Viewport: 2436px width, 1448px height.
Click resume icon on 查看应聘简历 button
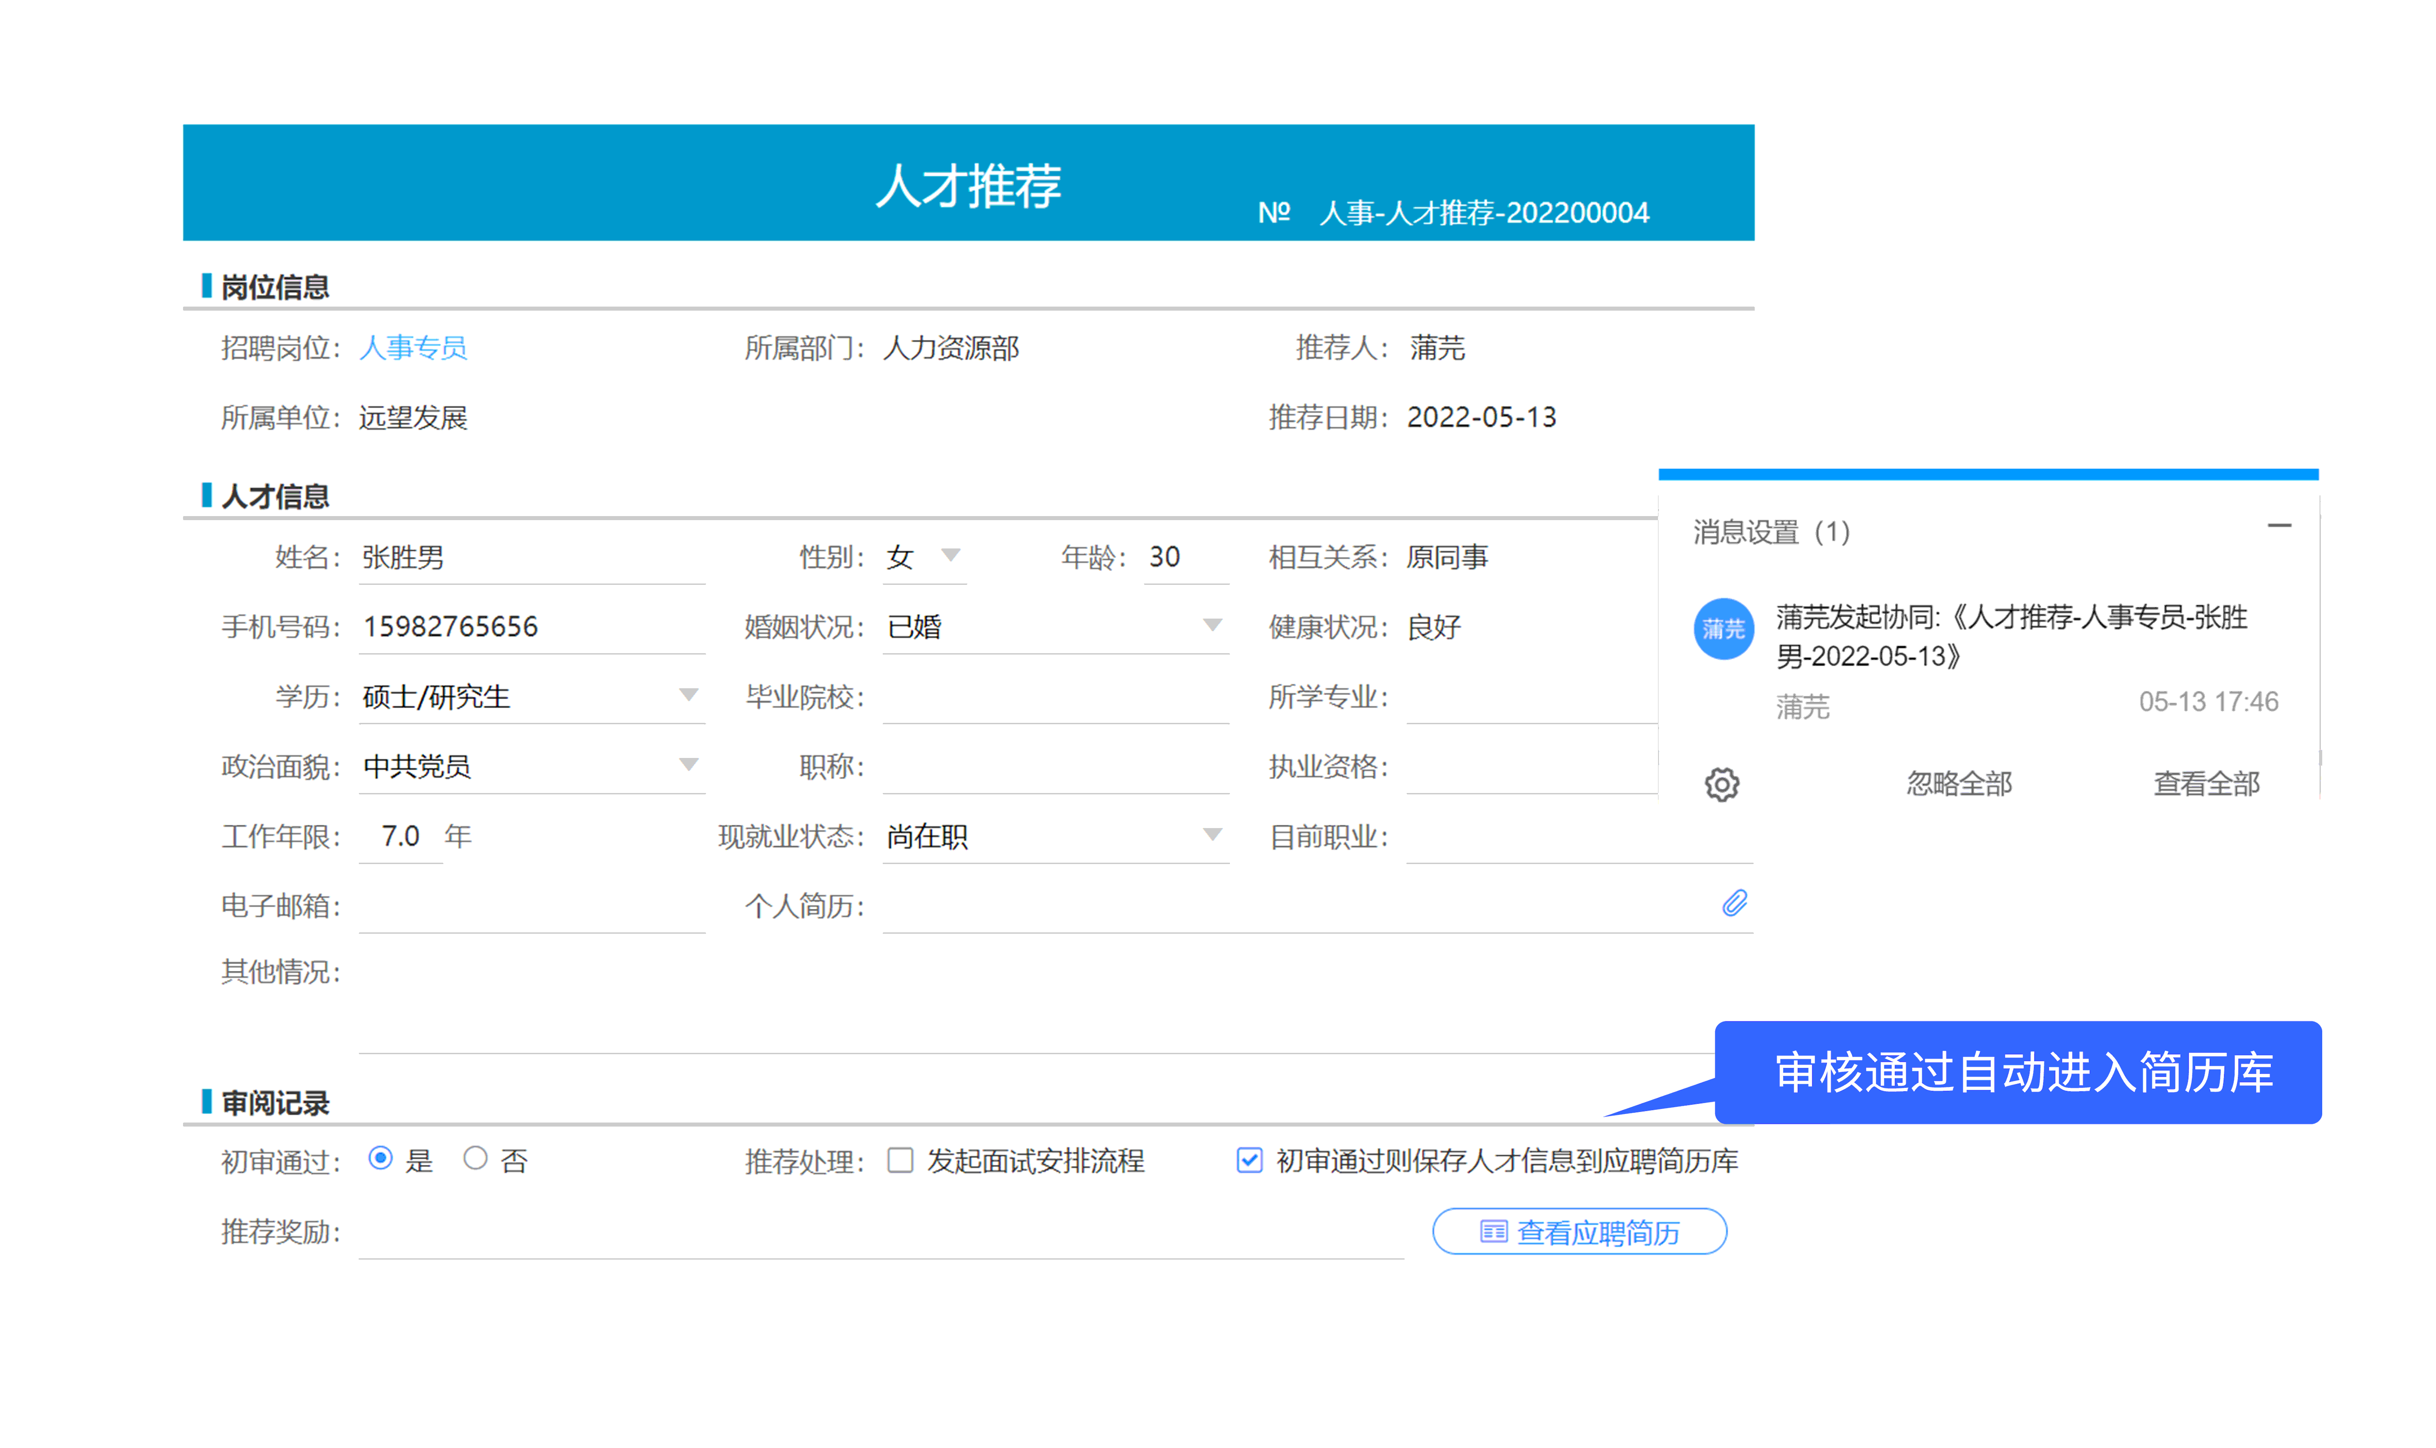tap(1493, 1231)
